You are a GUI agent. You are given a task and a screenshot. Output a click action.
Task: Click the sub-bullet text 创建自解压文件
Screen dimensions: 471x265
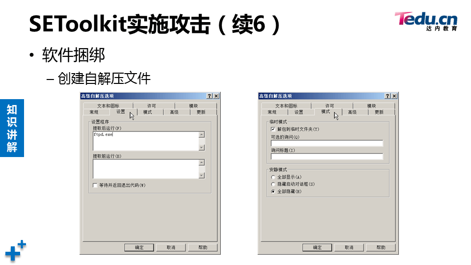click(x=104, y=79)
